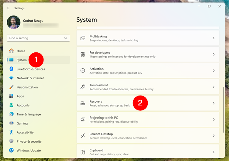Select Gaming in the sidebar
Image resolution: width=229 pixels, height=161 pixels.
[x=38, y=123]
